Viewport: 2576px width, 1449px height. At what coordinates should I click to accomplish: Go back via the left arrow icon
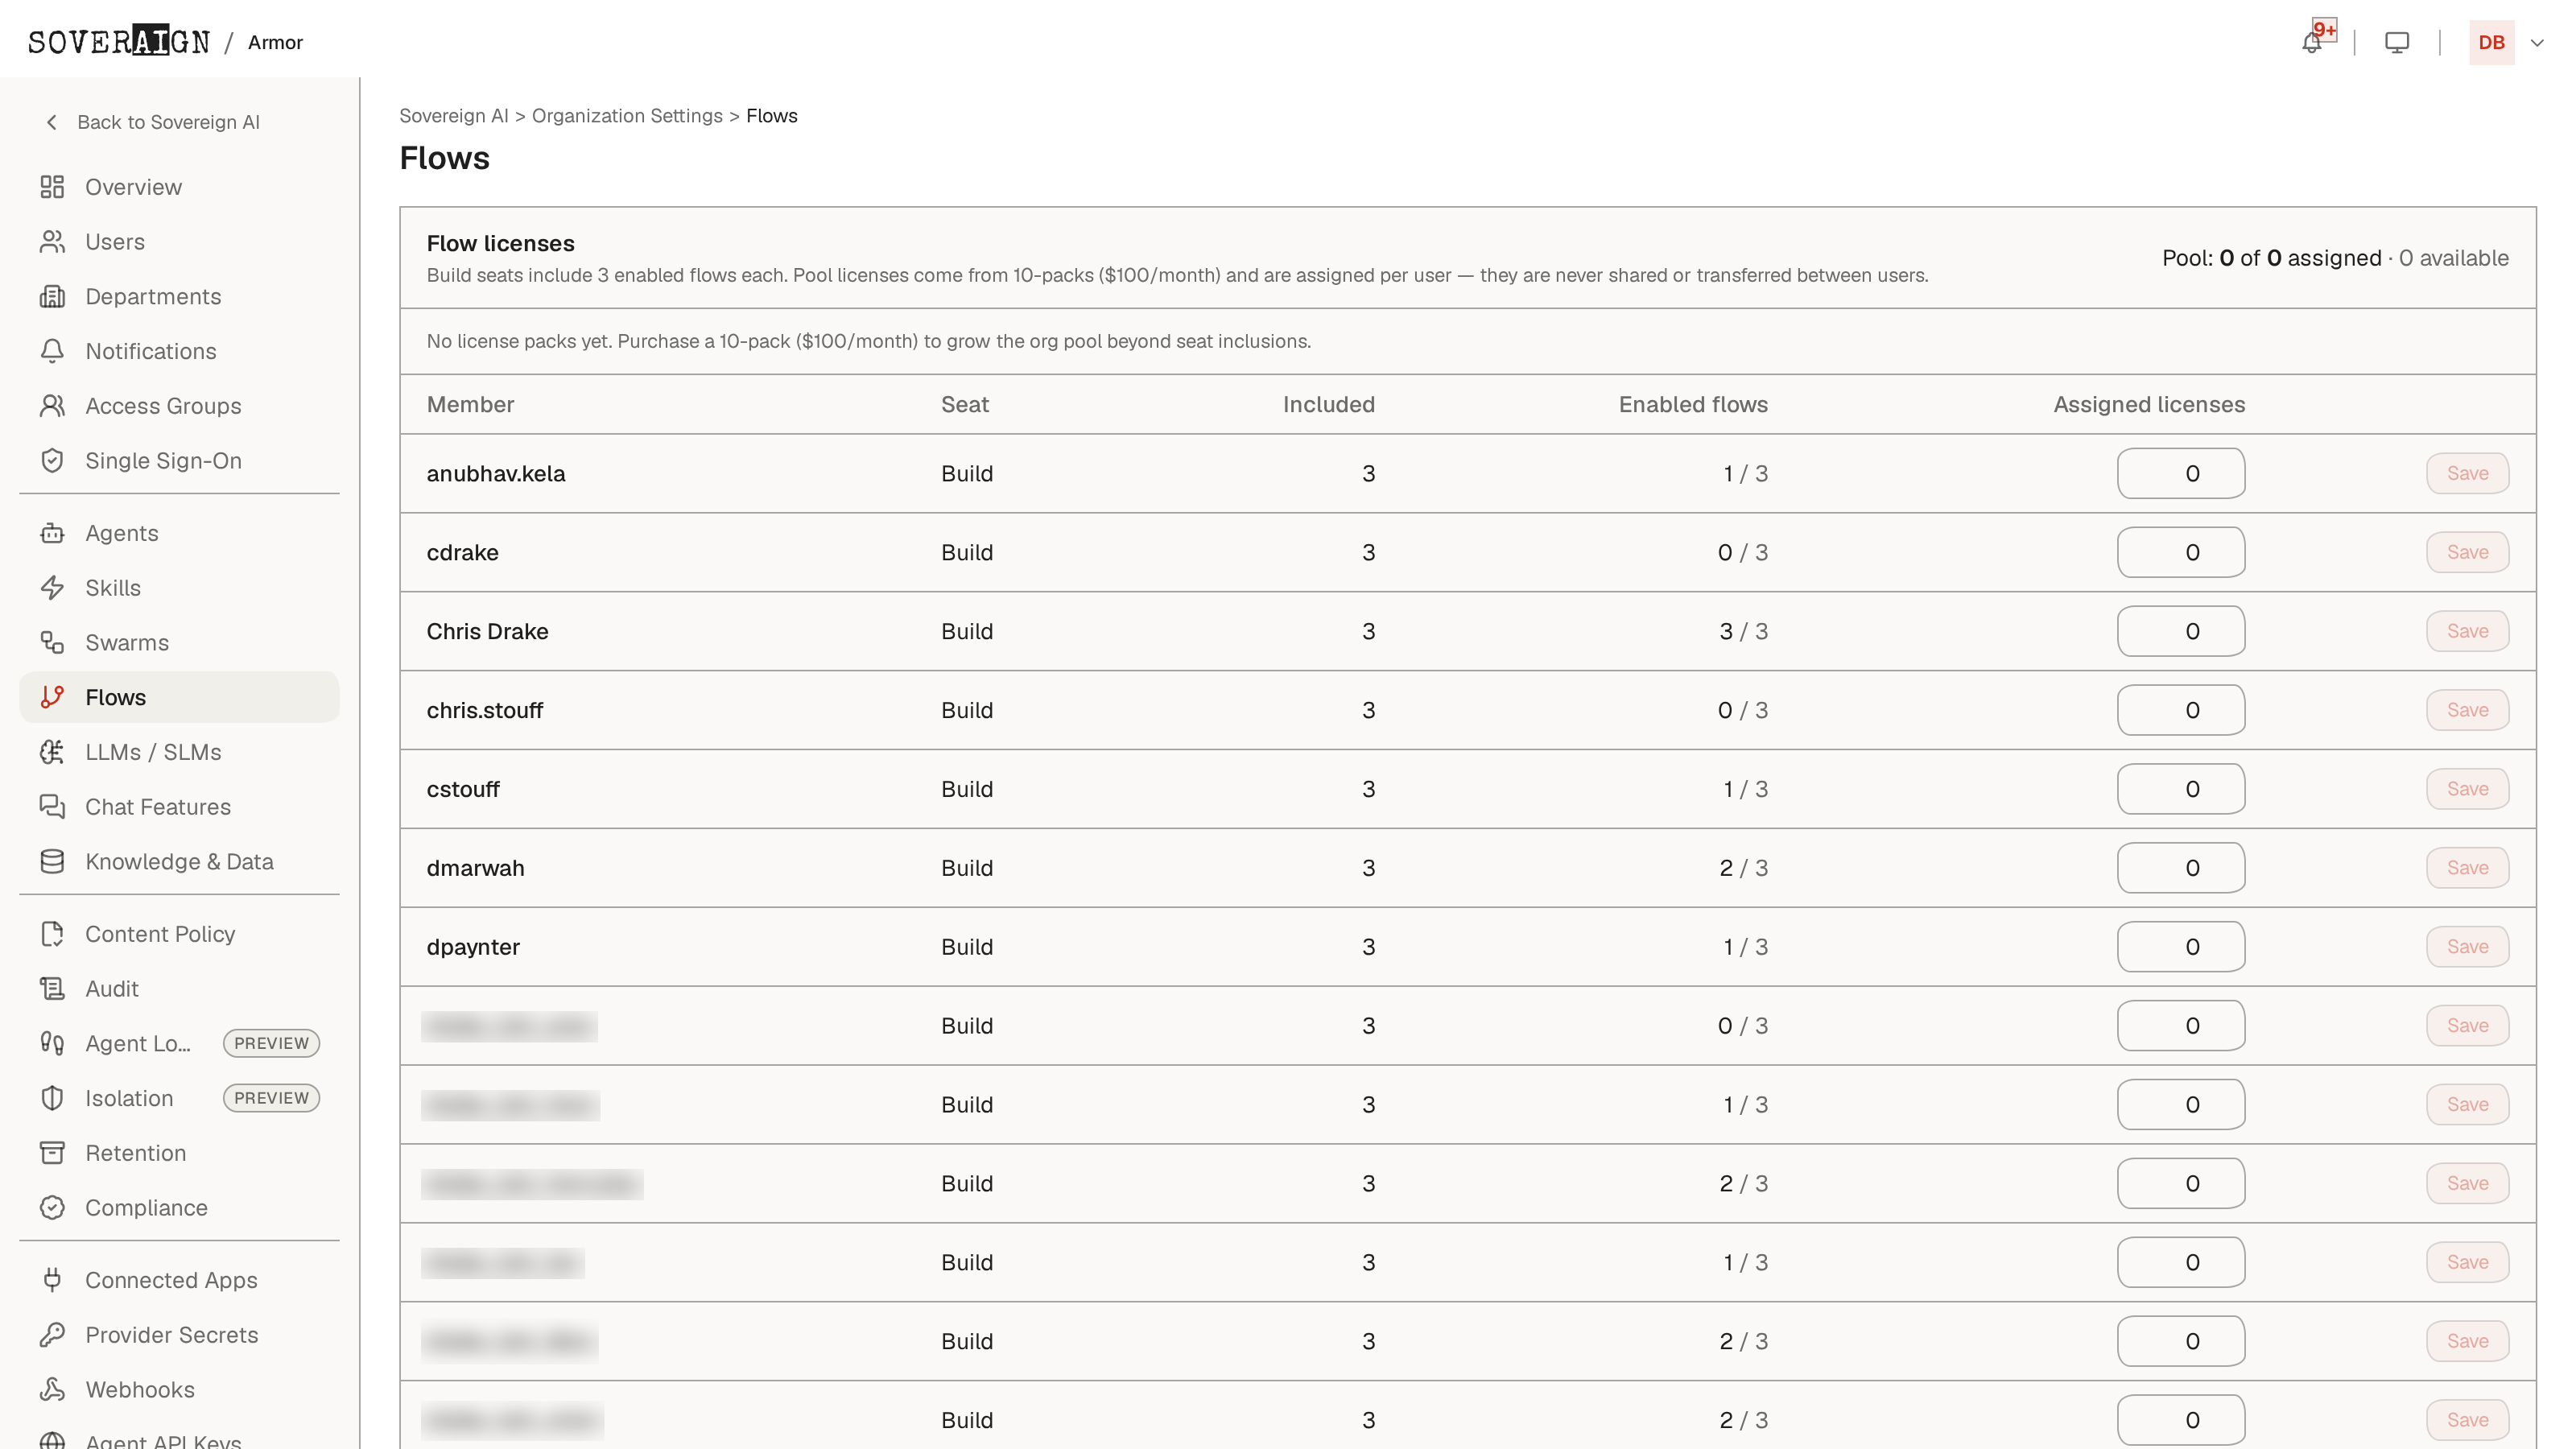click(52, 122)
